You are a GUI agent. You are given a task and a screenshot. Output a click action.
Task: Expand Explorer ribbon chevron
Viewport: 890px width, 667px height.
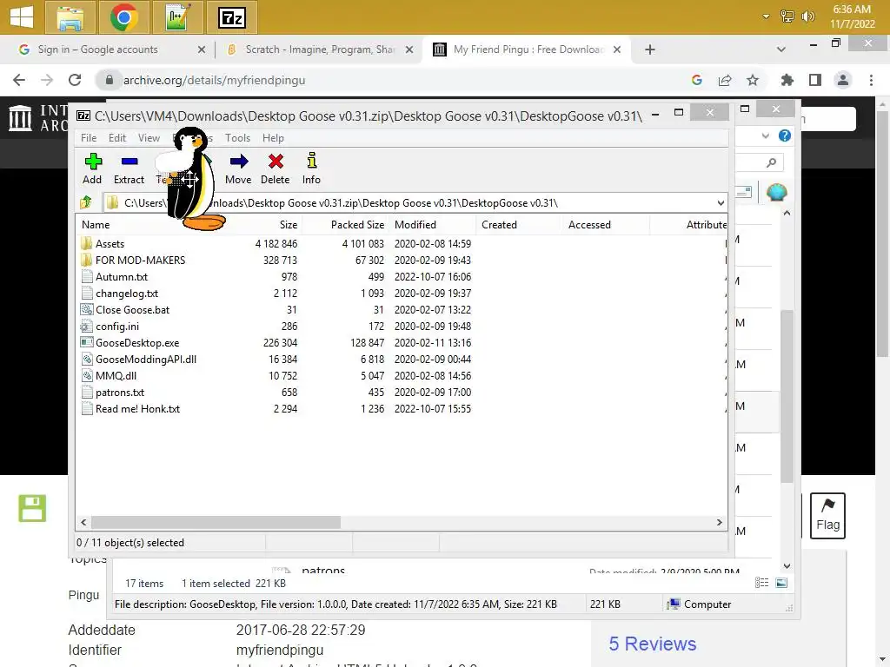[766, 135]
